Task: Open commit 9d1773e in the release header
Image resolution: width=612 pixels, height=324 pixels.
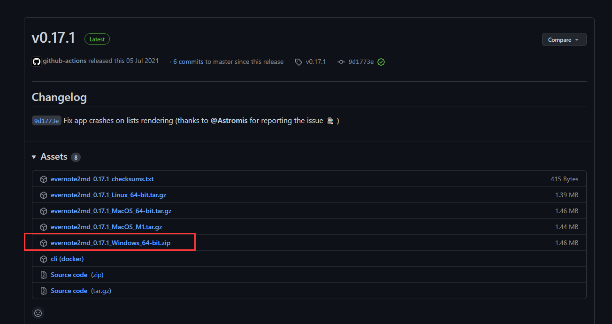Action: click(361, 62)
